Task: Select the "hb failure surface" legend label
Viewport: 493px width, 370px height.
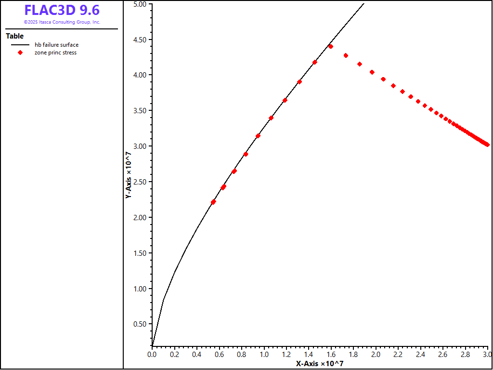Action: tap(56, 45)
